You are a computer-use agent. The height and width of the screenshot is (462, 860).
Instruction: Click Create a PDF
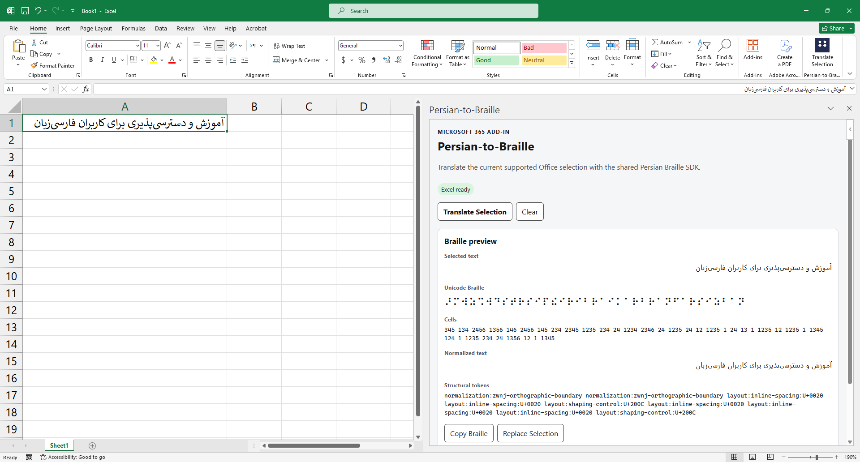pyautogui.click(x=785, y=54)
